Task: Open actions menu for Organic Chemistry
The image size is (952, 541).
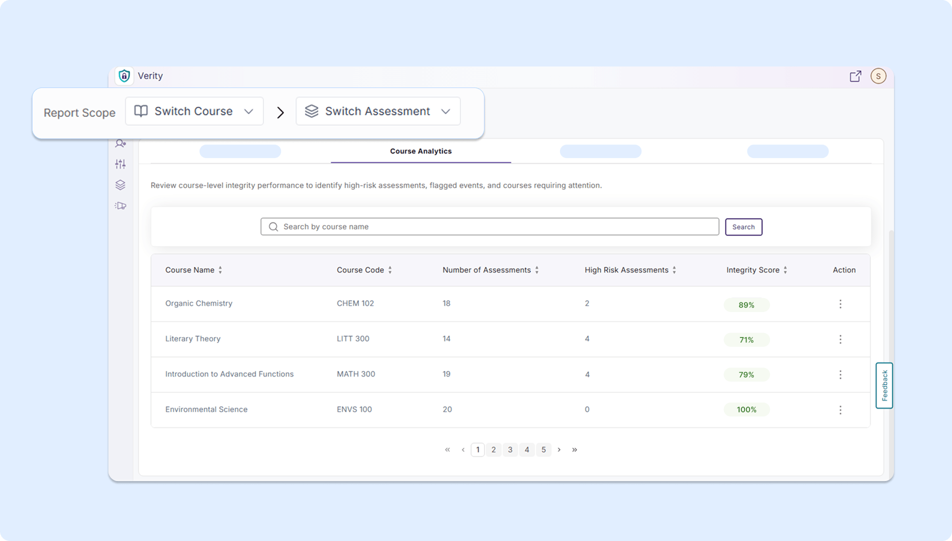Action: (840, 304)
